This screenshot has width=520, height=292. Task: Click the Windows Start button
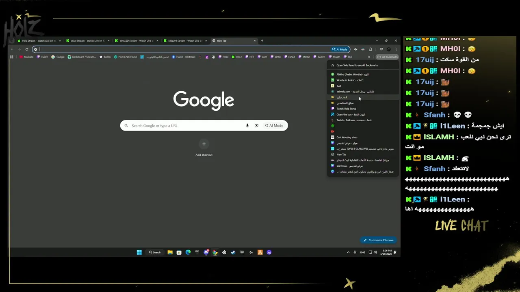(x=139, y=252)
